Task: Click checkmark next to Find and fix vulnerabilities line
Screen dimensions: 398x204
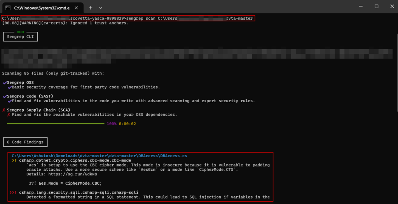Action: pos(9,101)
